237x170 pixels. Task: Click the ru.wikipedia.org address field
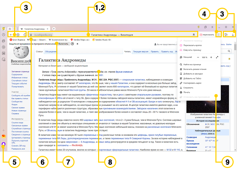tap(43, 35)
